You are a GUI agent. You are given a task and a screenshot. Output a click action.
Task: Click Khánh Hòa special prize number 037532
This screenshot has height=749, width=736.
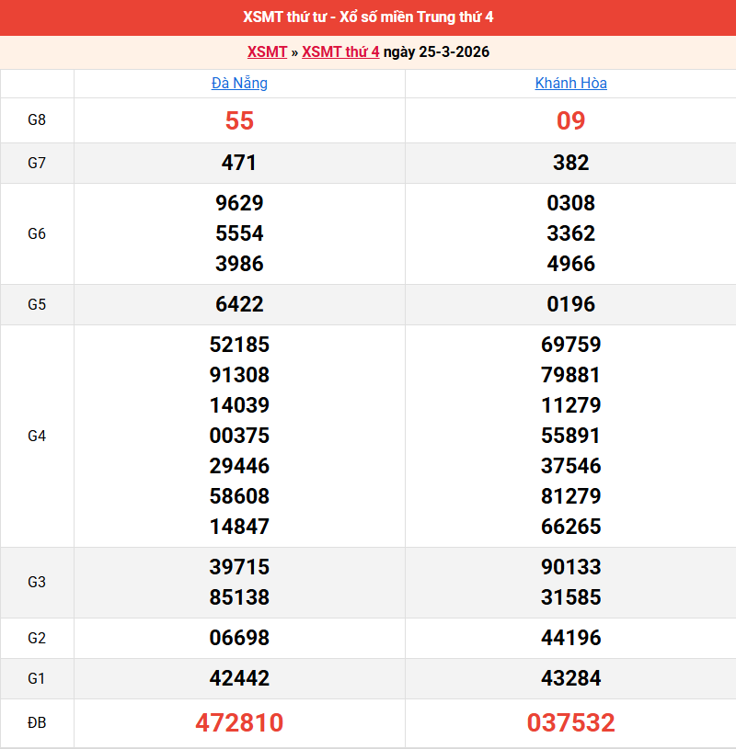(570, 723)
